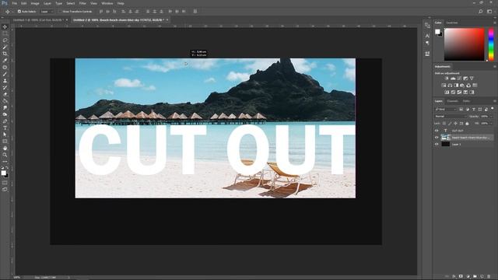The width and height of the screenshot is (498, 280).
Task: Select the History Brush tool
Action: click(x=5, y=88)
